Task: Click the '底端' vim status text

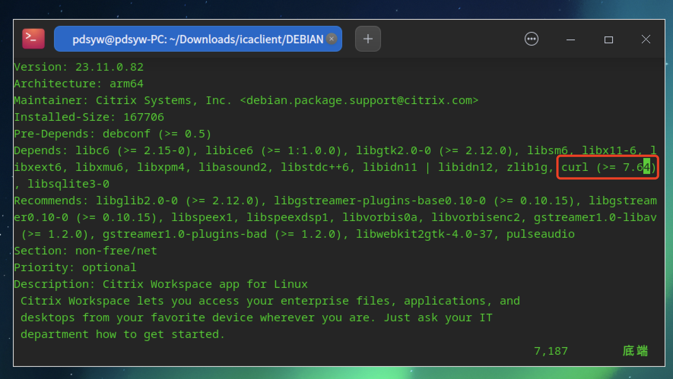Action: click(635, 351)
